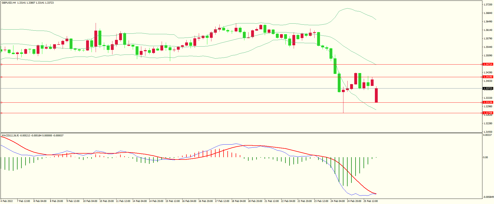The image size is (494, 204).
Task: Click the 23 Feb 12:00 time label
Action: tap(321, 201)
